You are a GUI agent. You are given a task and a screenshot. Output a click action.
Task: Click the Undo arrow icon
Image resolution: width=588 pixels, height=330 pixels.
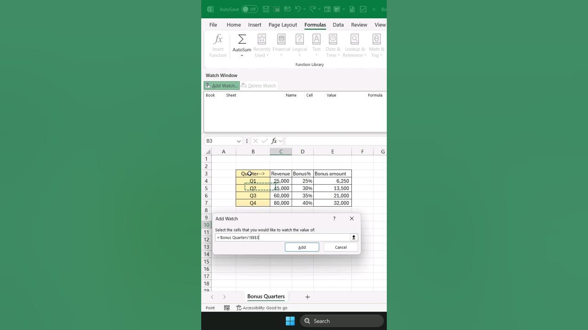tap(298, 9)
